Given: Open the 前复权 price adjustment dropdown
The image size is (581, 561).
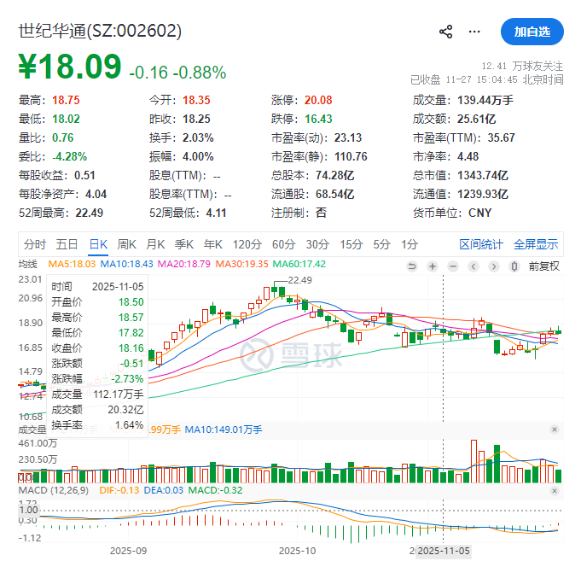Looking at the screenshot, I should [x=543, y=266].
